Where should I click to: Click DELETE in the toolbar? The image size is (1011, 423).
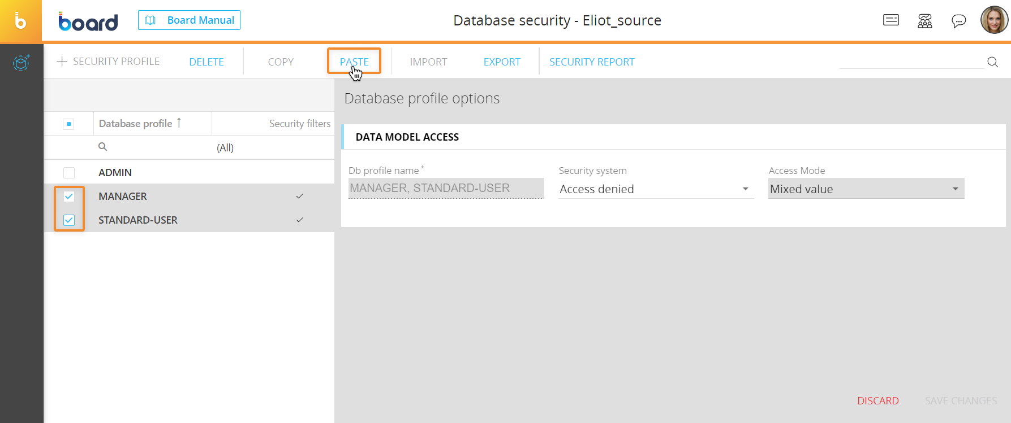pos(206,62)
